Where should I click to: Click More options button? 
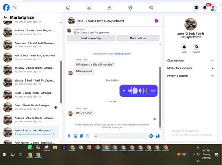coord(138,38)
